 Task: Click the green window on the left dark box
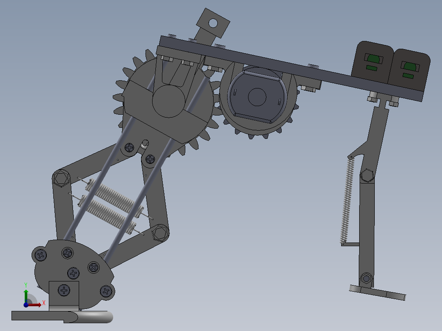point(374,59)
